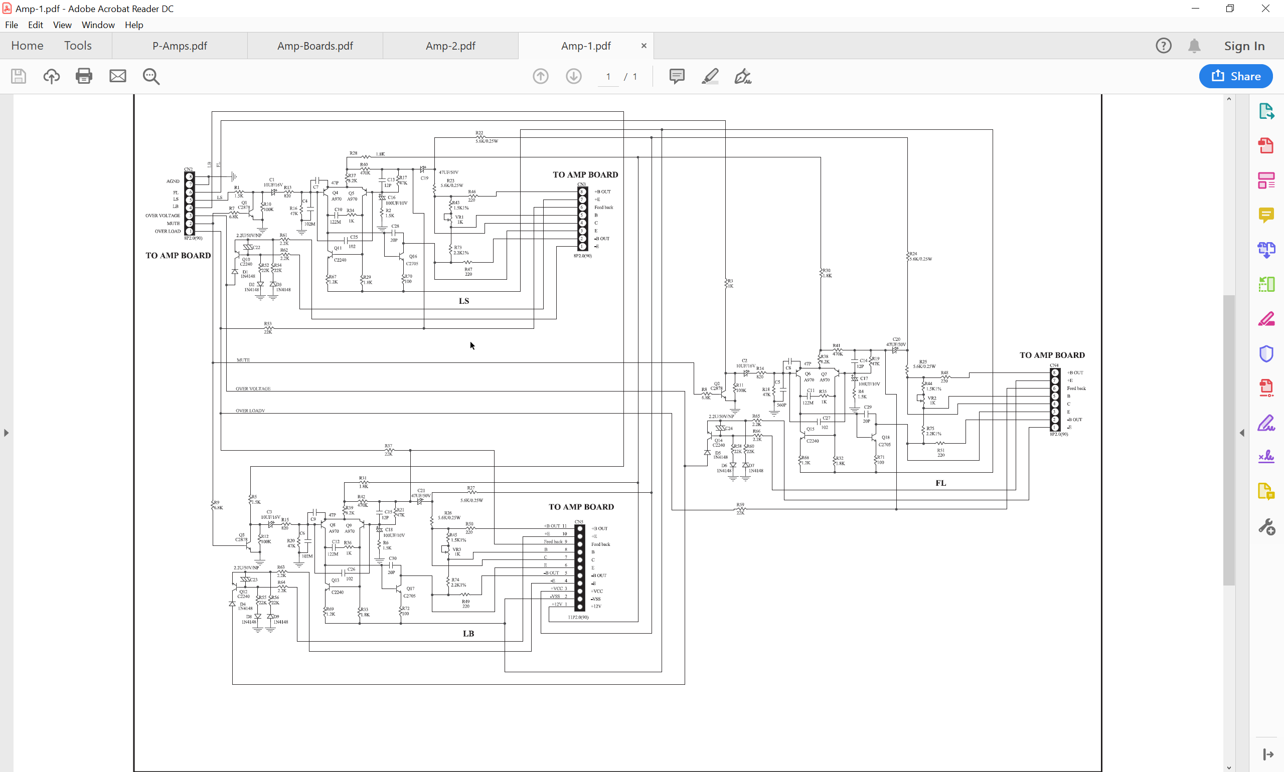
Task: Open More Tools wrench icon
Action: pyautogui.click(x=1266, y=527)
